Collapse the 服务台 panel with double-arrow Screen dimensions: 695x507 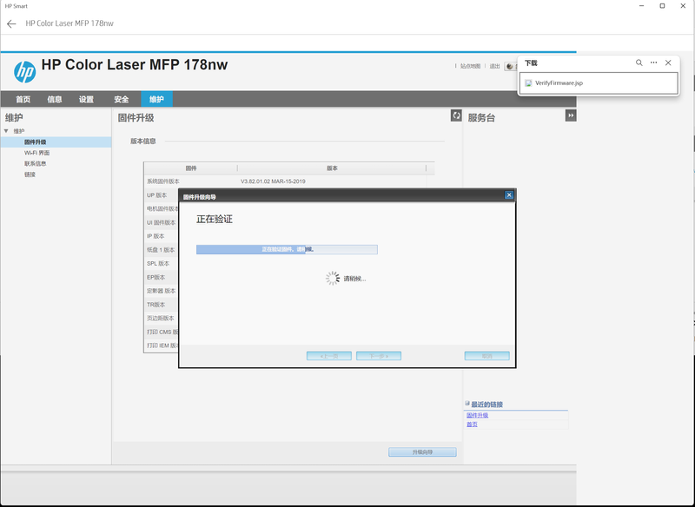[571, 115]
